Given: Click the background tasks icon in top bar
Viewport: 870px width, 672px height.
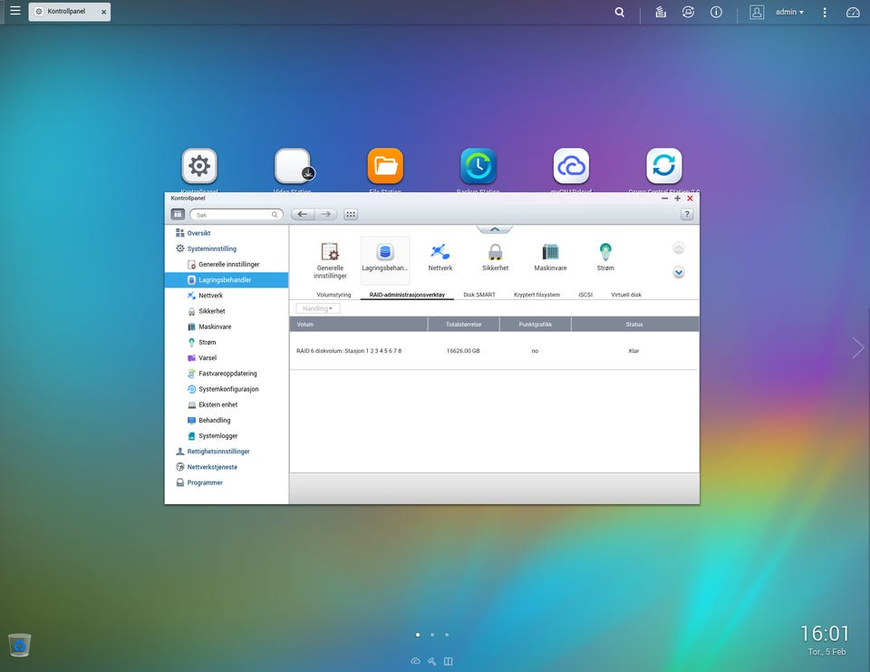Looking at the screenshot, I should (662, 13).
